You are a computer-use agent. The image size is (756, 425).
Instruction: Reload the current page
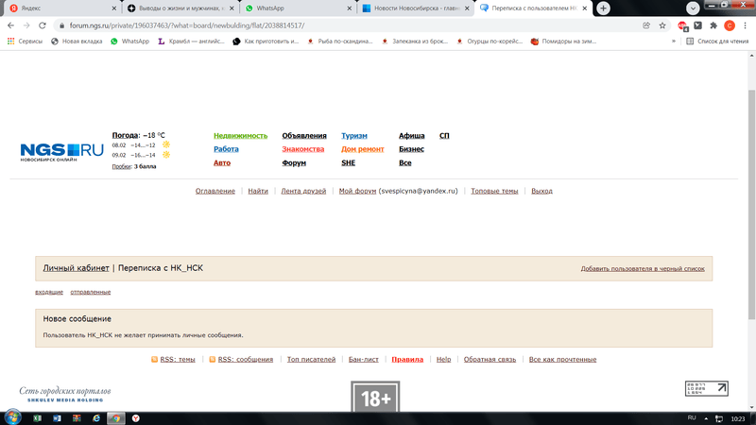pos(43,25)
